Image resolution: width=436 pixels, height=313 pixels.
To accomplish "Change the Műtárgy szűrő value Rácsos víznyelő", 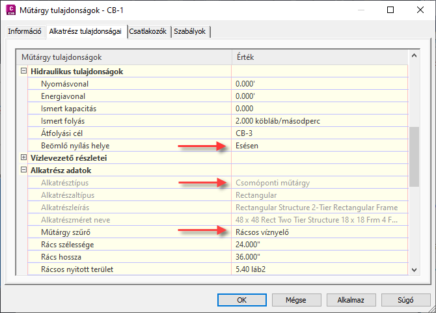I will pos(319,232).
